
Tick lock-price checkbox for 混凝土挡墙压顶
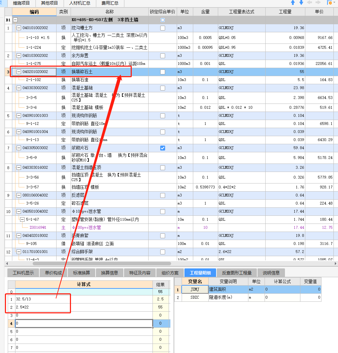[163, 168]
